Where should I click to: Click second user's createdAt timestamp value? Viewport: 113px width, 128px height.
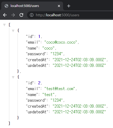(x=79, y=106)
